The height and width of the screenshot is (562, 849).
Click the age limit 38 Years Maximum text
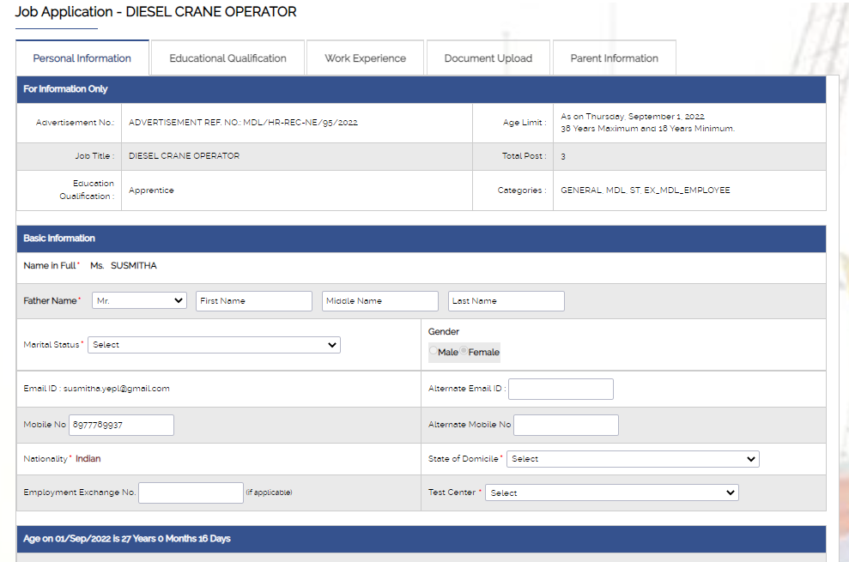[x=647, y=129]
